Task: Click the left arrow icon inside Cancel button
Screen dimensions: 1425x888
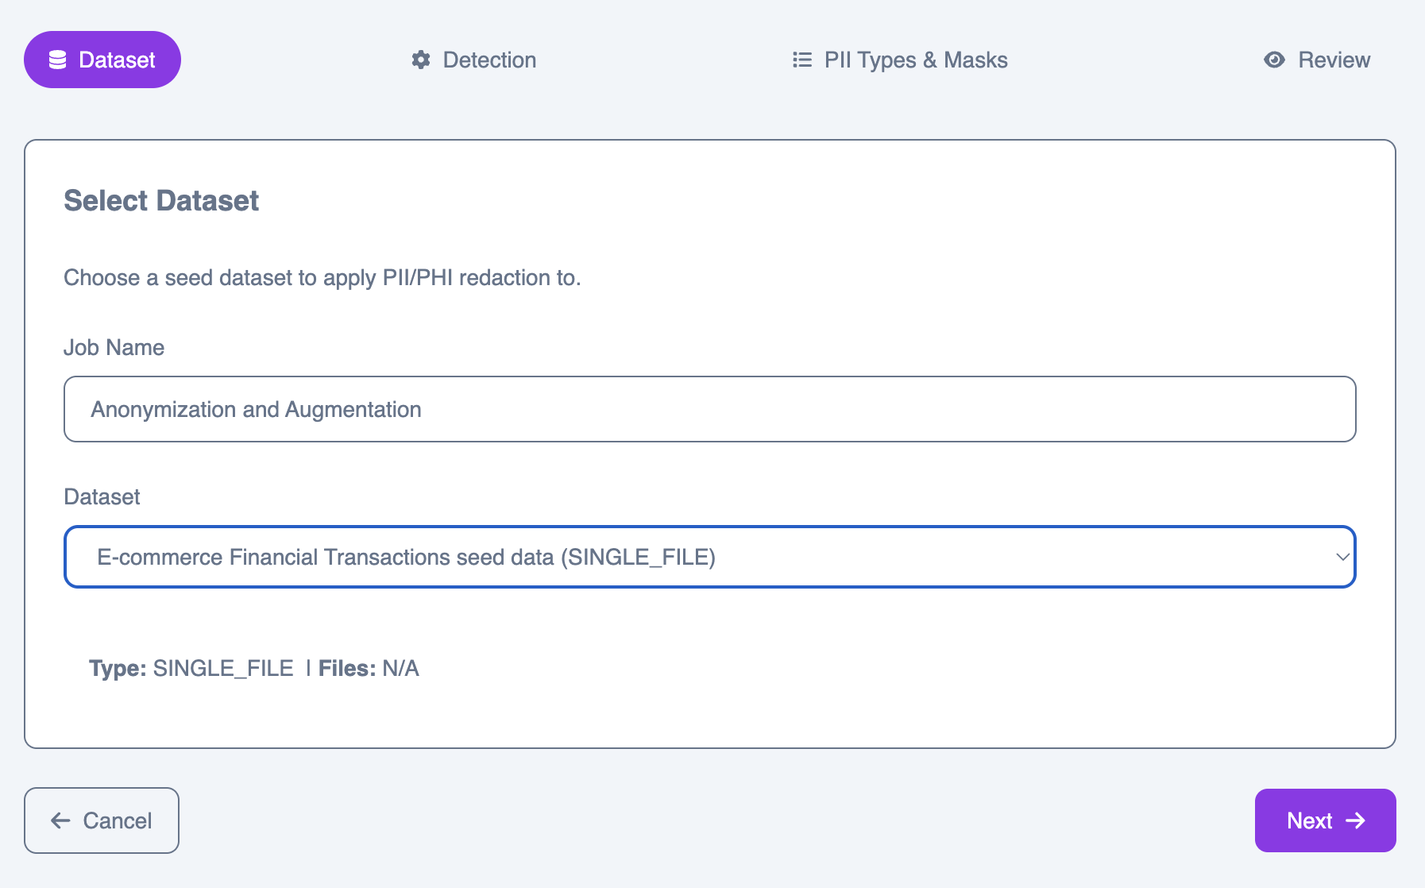Action: [60, 820]
